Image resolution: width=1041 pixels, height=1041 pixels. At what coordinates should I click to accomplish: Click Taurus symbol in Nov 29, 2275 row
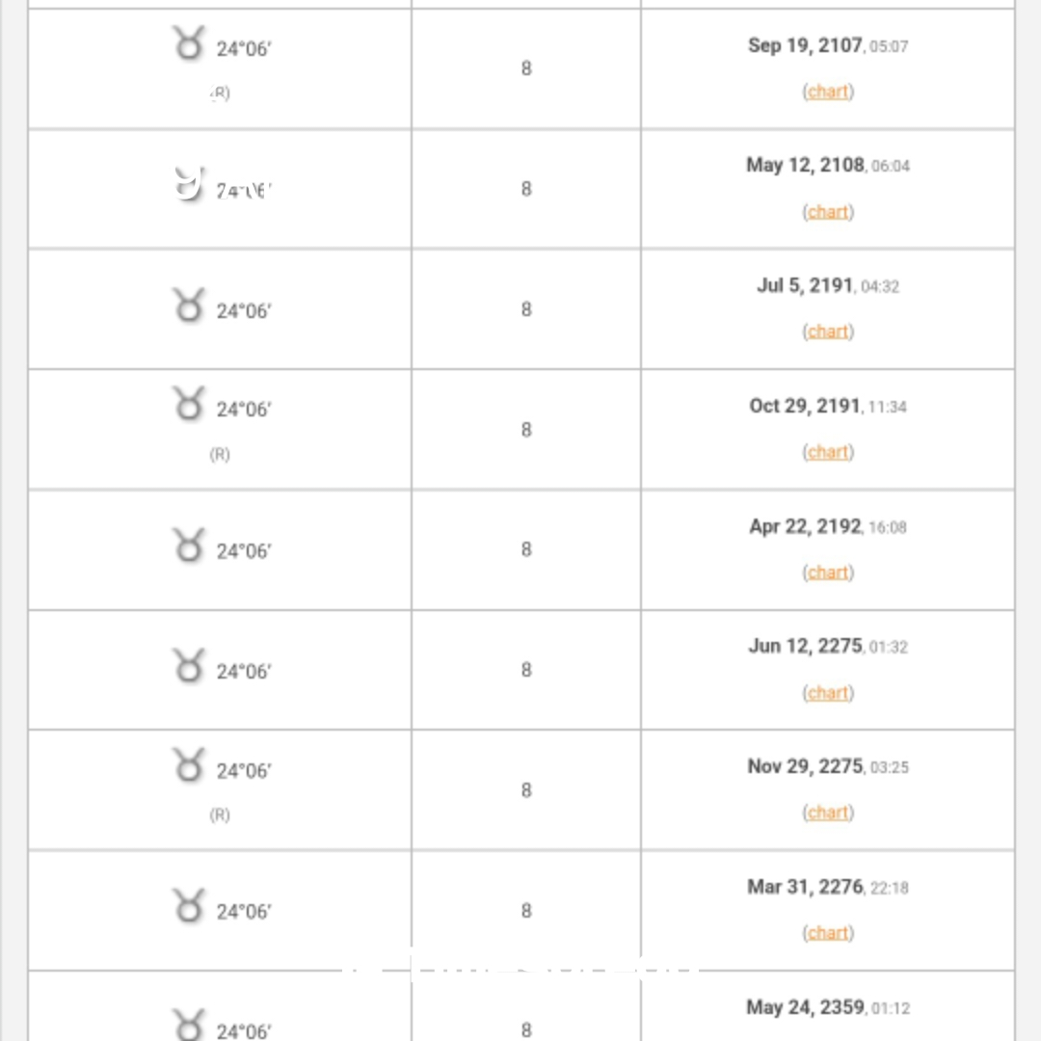pyautogui.click(x=189, y=765)
